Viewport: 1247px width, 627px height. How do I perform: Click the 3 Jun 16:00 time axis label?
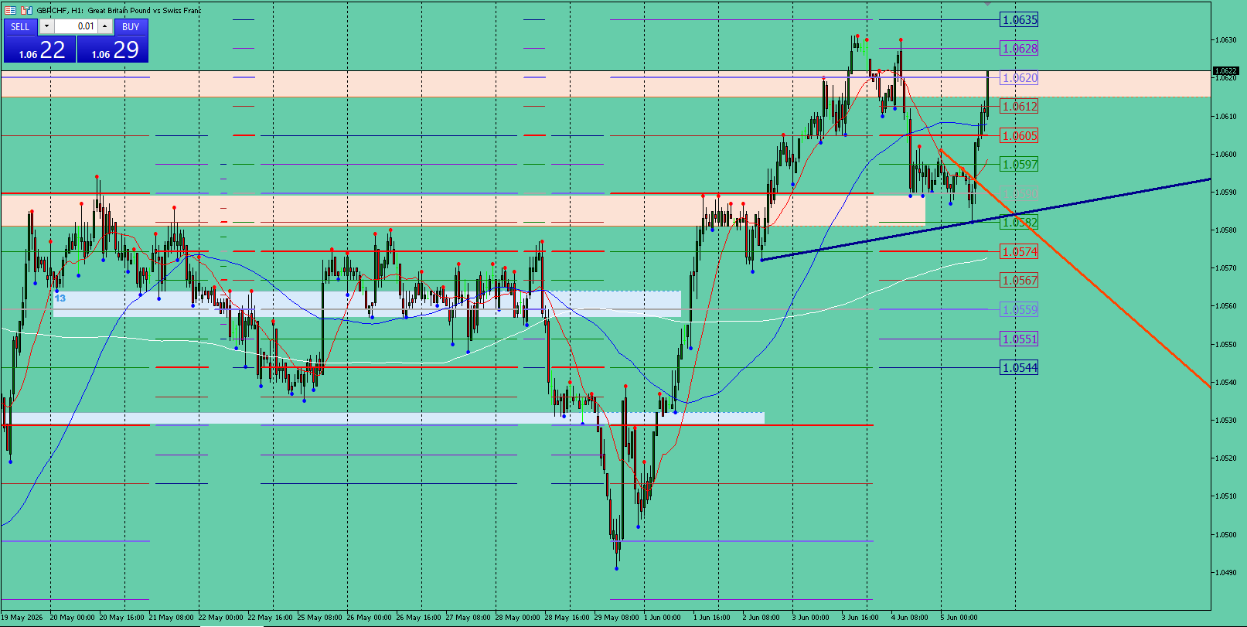[860, 618]
